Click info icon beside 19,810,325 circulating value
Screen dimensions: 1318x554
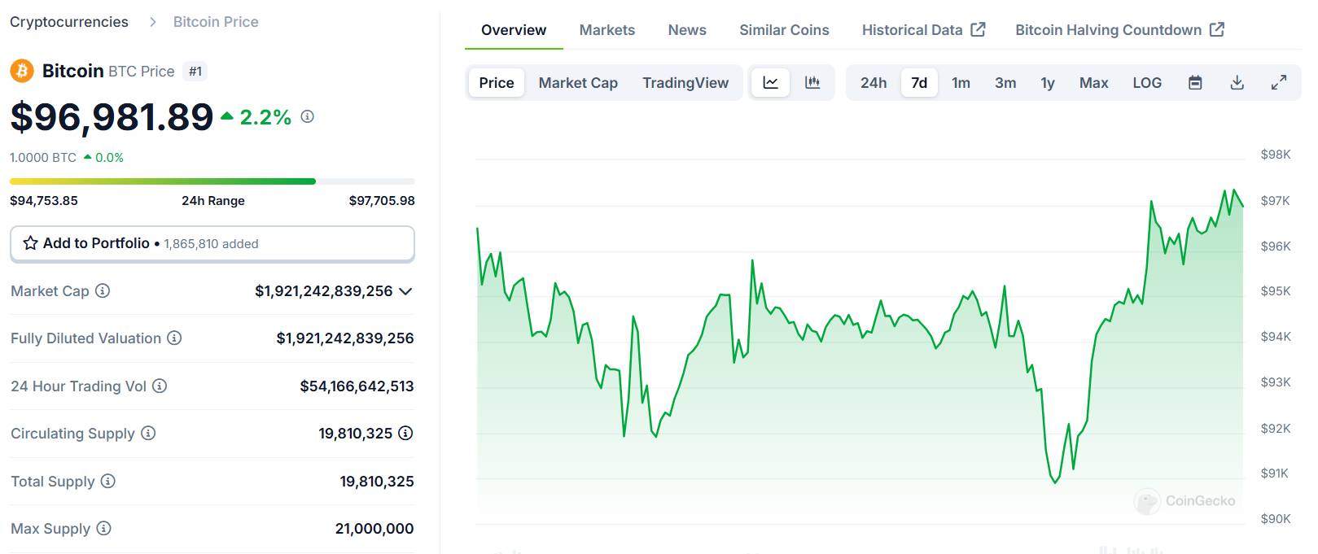[x=405, y=433]
